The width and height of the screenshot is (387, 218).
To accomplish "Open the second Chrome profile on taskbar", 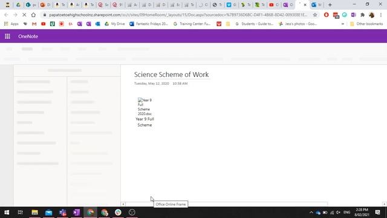I will 105,213.
